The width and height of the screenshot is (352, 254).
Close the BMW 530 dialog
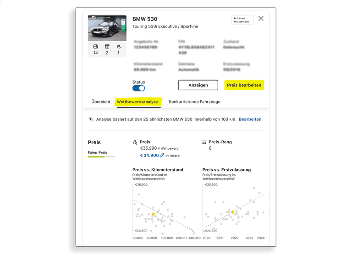click(x=261, y=18)
